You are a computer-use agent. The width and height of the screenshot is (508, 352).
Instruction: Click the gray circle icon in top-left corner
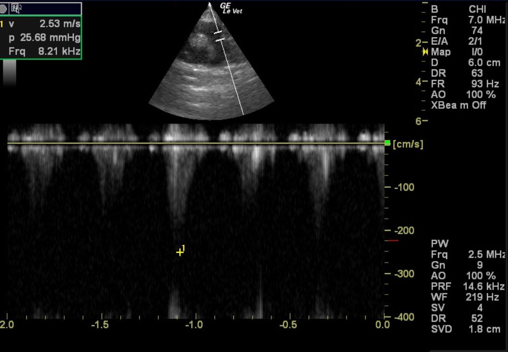(3, 8)
